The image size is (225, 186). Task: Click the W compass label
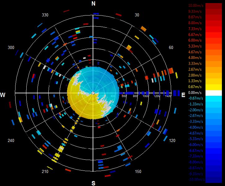click(3, 95)
